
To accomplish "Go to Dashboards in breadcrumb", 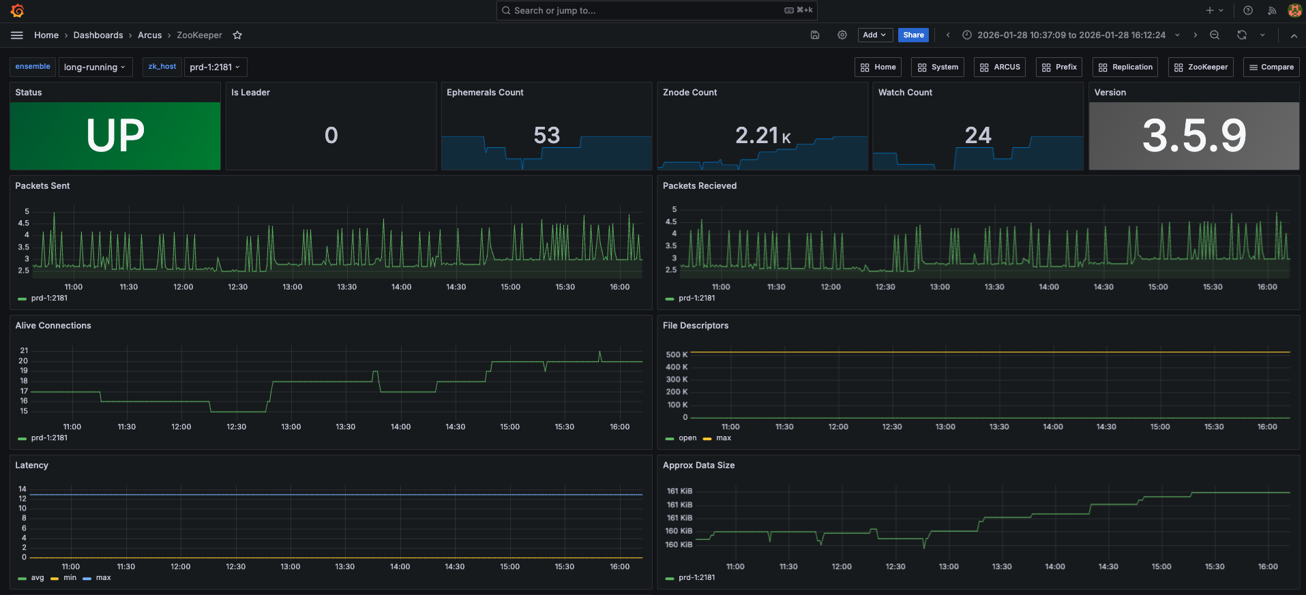I will click(x=98, y=35).
